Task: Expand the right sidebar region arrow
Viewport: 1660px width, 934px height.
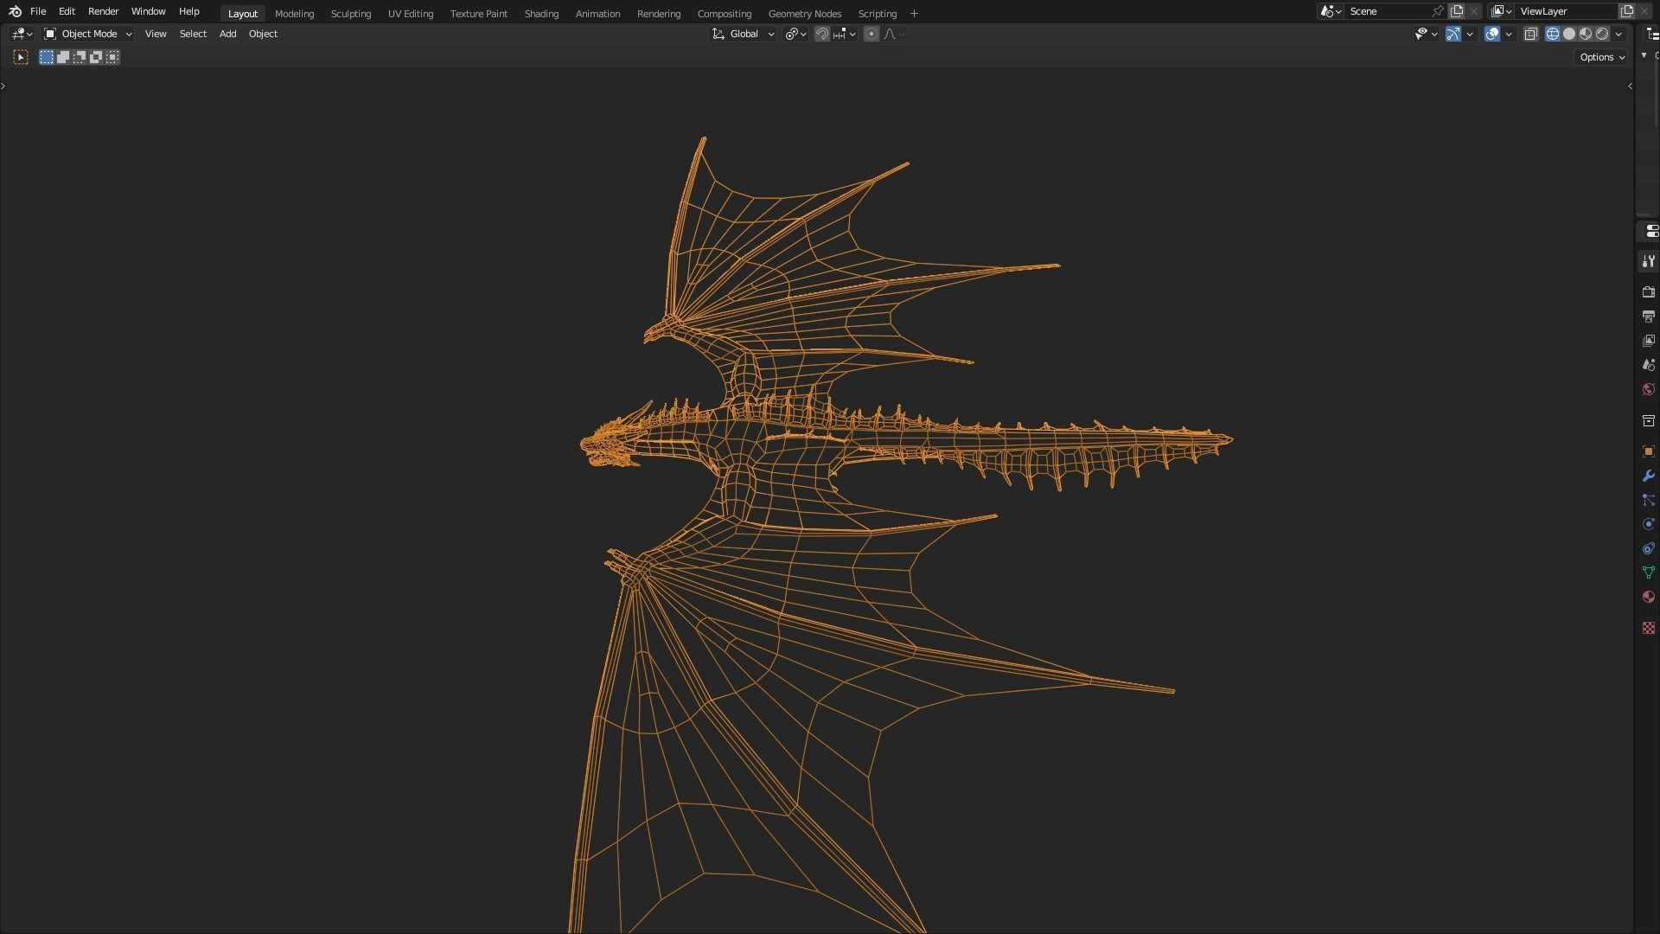Action: click(x=1630, y=86)
